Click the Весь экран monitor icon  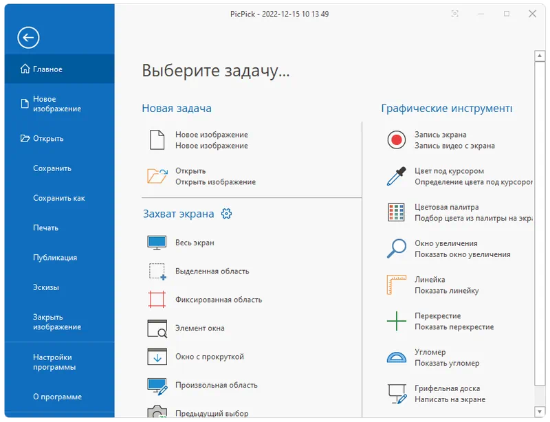tap(157, 243)
